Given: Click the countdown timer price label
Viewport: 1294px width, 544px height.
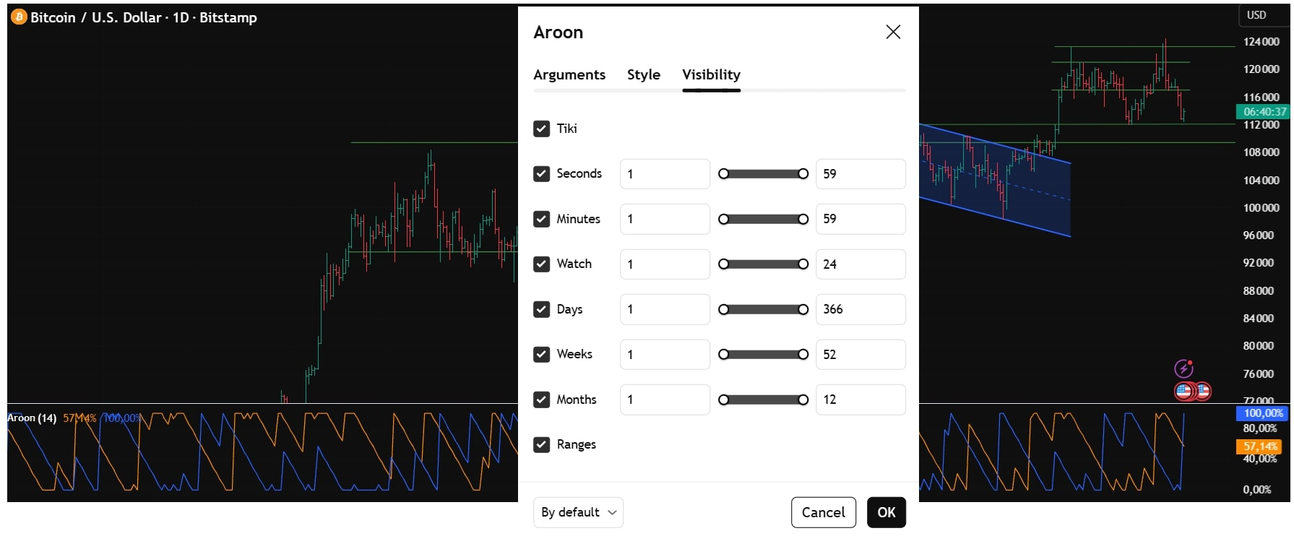Looking at the screenshot, I should click(1264, 112).
